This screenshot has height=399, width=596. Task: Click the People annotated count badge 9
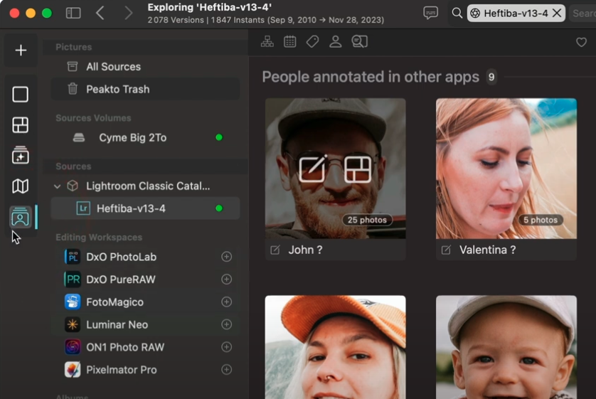tap(491, 77)
